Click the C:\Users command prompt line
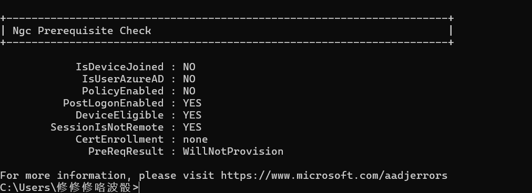Screen dimensions: 532x193 click(69, 187)
